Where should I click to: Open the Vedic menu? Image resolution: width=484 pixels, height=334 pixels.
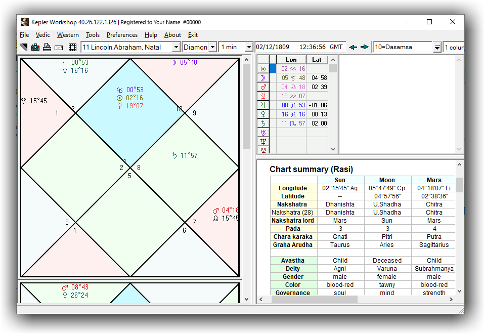[x=43, y=35]
